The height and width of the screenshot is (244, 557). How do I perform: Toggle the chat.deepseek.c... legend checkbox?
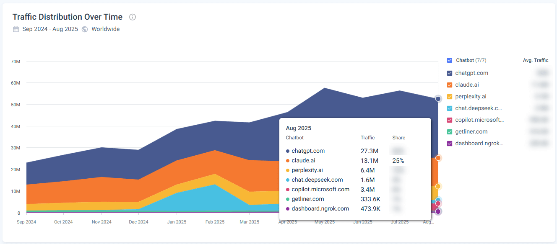(450, 108)
